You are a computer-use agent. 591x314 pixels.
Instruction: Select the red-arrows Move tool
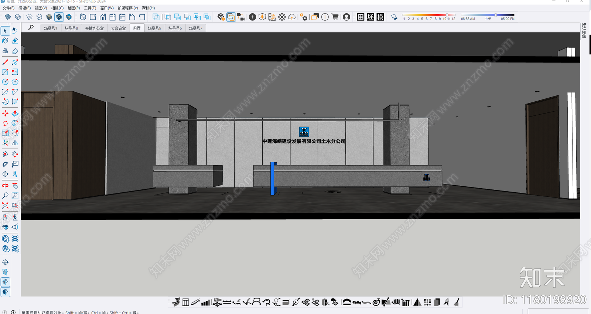tap(5, 113)
